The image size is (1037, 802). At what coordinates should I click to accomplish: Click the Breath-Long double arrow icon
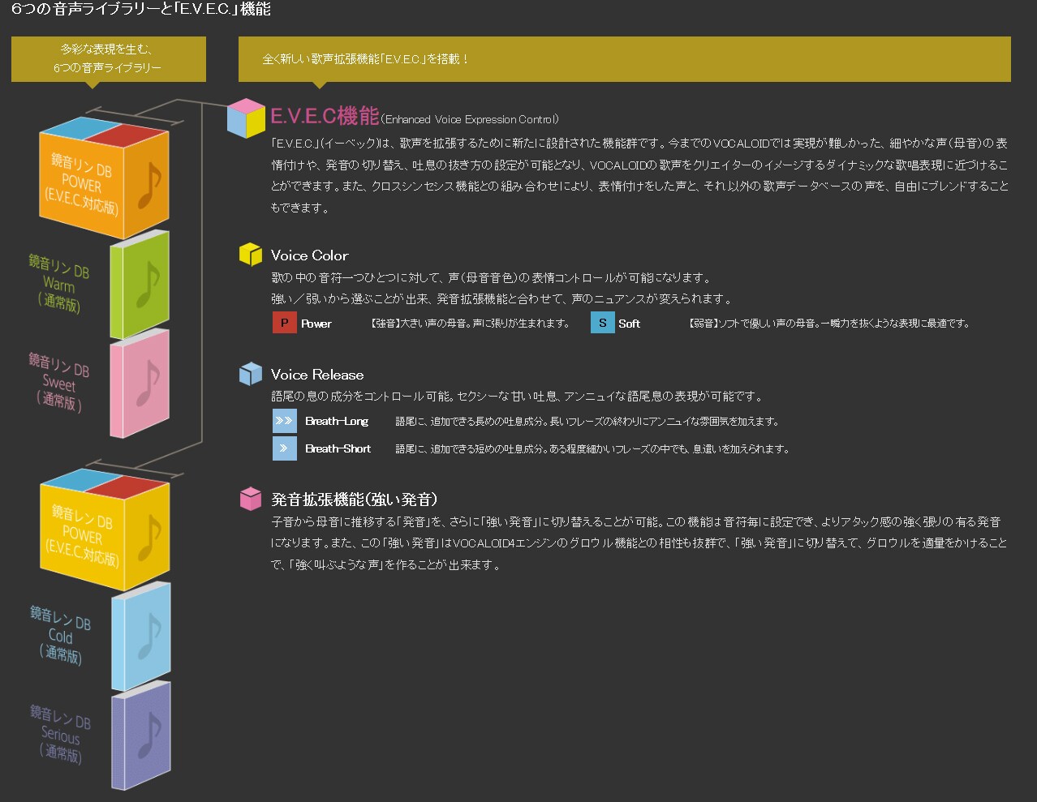tap(284, 421)
